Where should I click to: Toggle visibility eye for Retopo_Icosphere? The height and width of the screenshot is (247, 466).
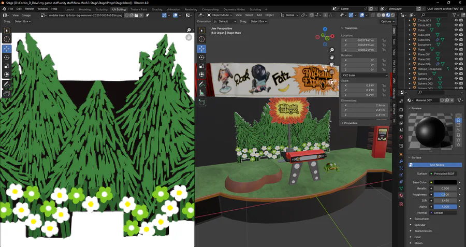coord(456,69)
